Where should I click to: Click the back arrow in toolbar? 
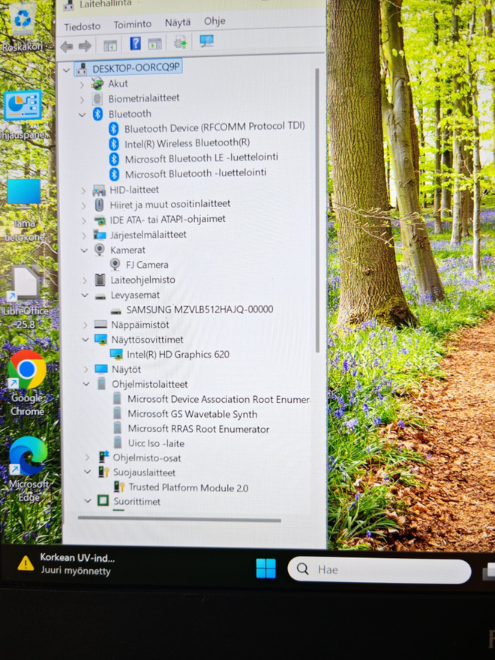67,46
